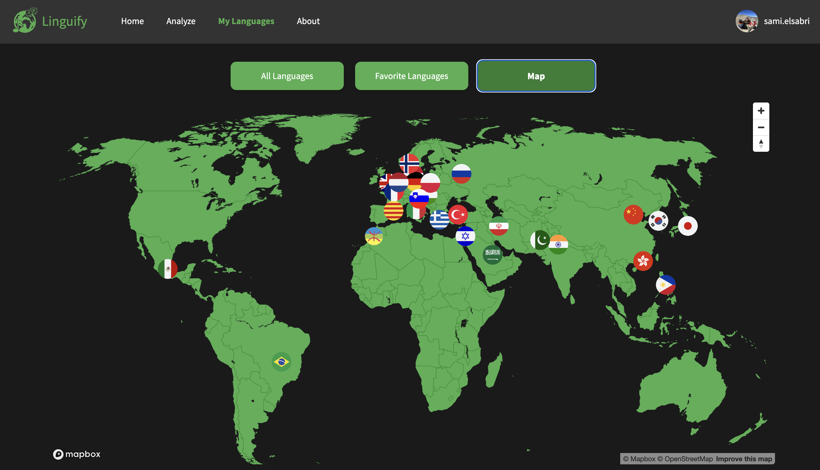Click the Russia flag marker
Screen dimensions: 820x470
(x=461, y=173)
